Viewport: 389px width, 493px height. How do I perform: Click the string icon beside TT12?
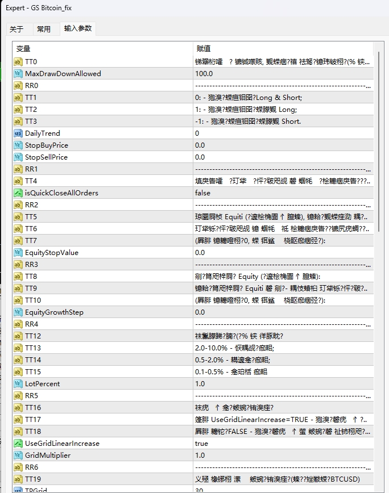coord(18,336)
